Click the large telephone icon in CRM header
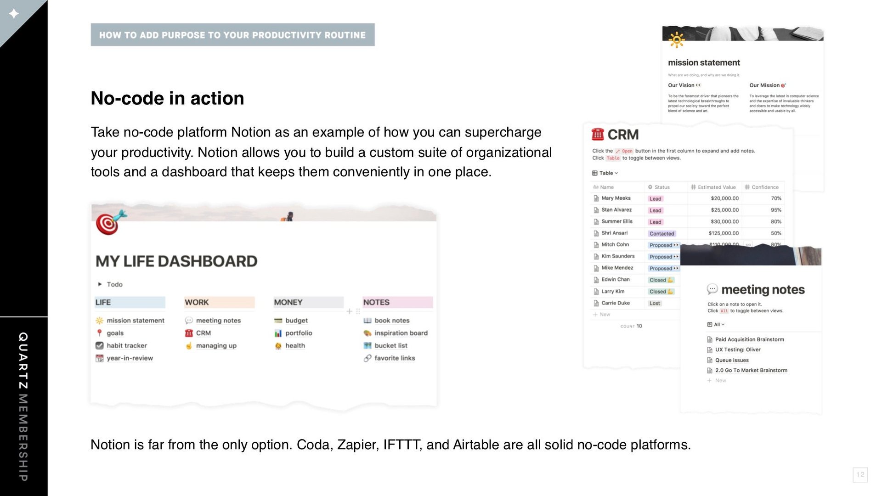882x496 pixels. (x=598, y=134)
